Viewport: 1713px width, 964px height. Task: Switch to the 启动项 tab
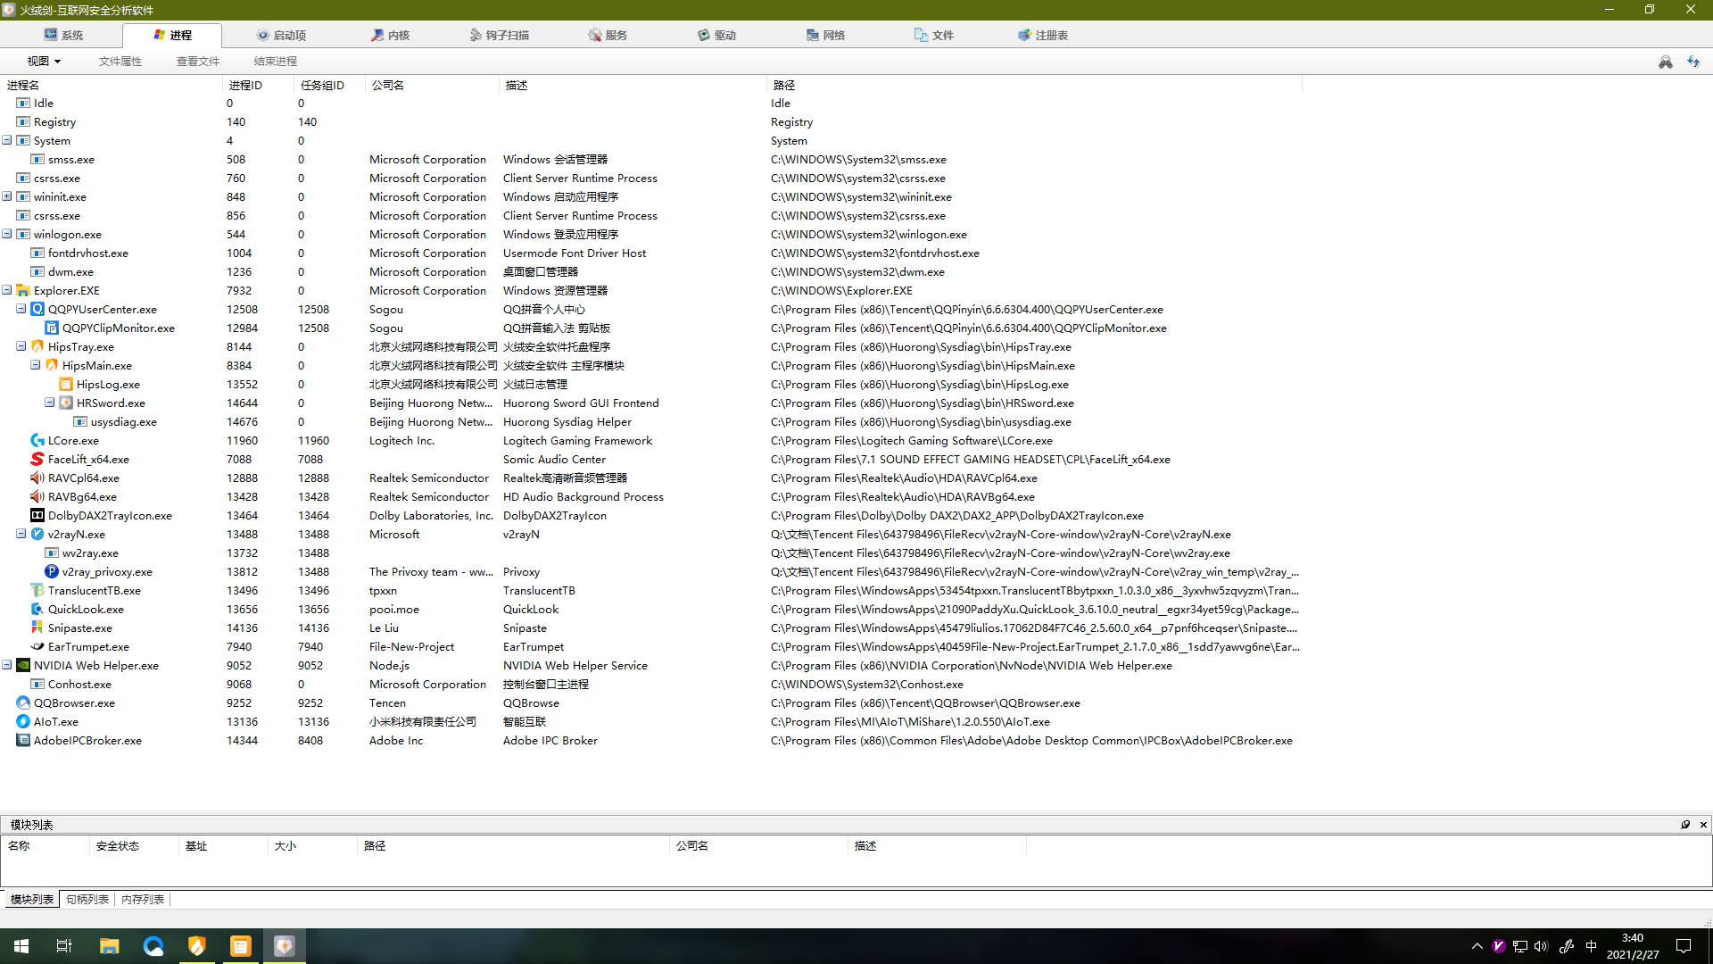tap(281, 36)
